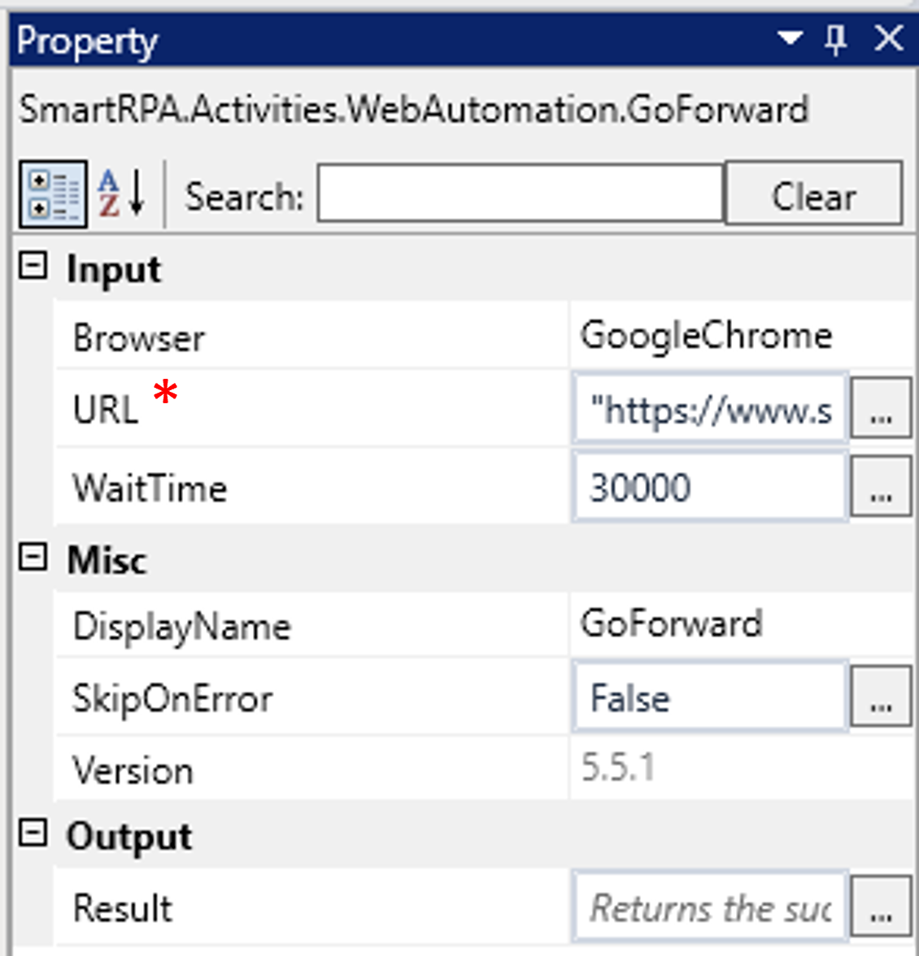Select the Property panel title bar

coord(325,38)
